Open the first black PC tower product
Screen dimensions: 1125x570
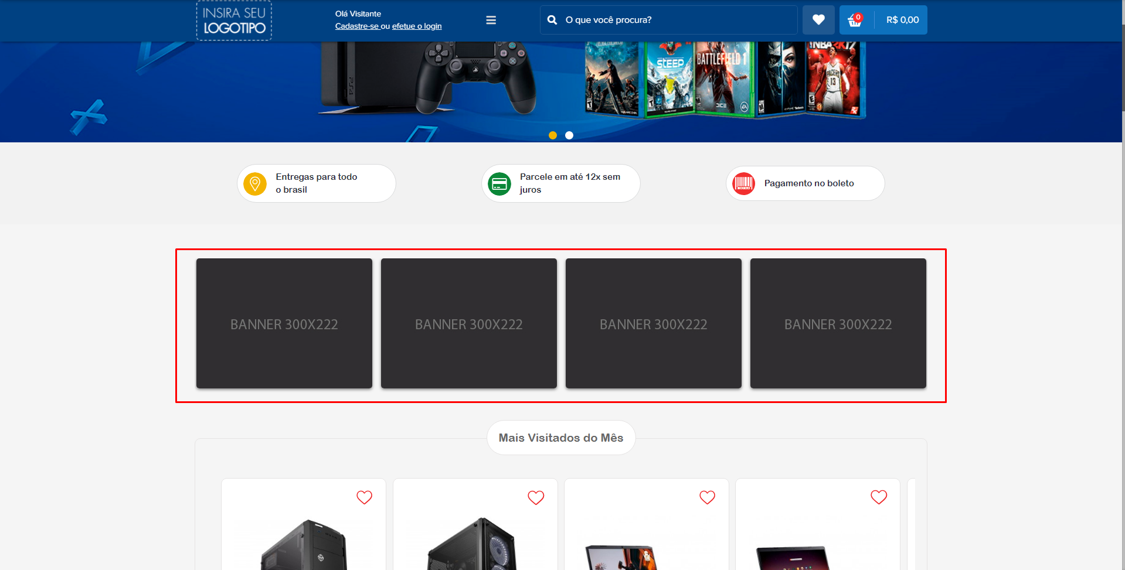pyautogui.click(x=304, y=544)
